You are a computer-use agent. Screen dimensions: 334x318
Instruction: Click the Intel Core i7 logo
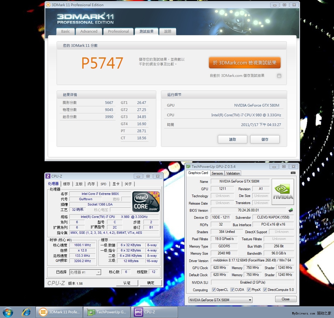tap(146, 202)
